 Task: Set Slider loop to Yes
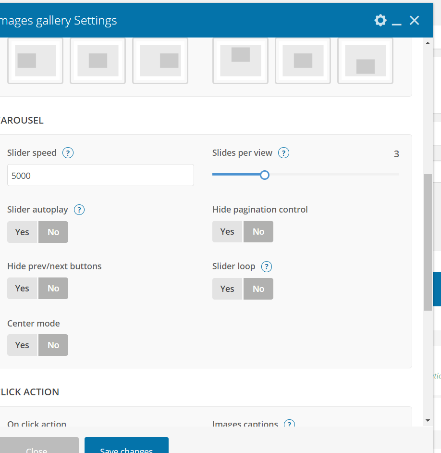click(x=227, y=289)
